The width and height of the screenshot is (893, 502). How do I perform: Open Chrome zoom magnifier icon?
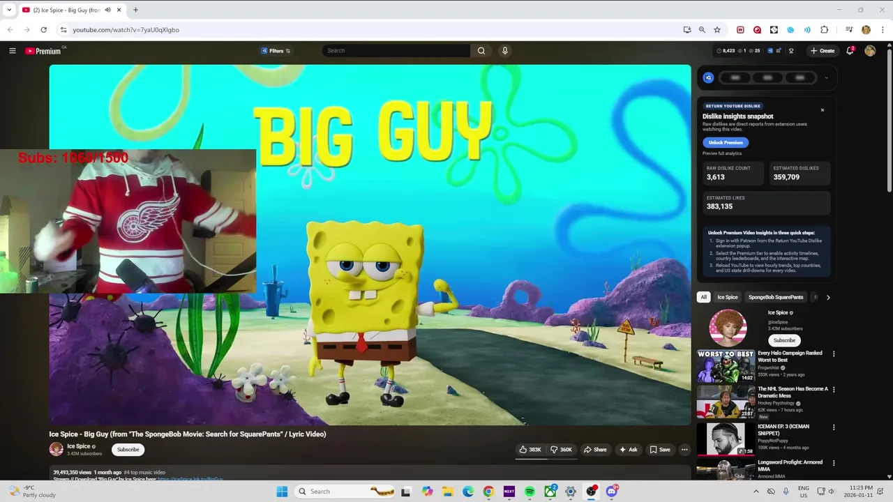(702, 30)
